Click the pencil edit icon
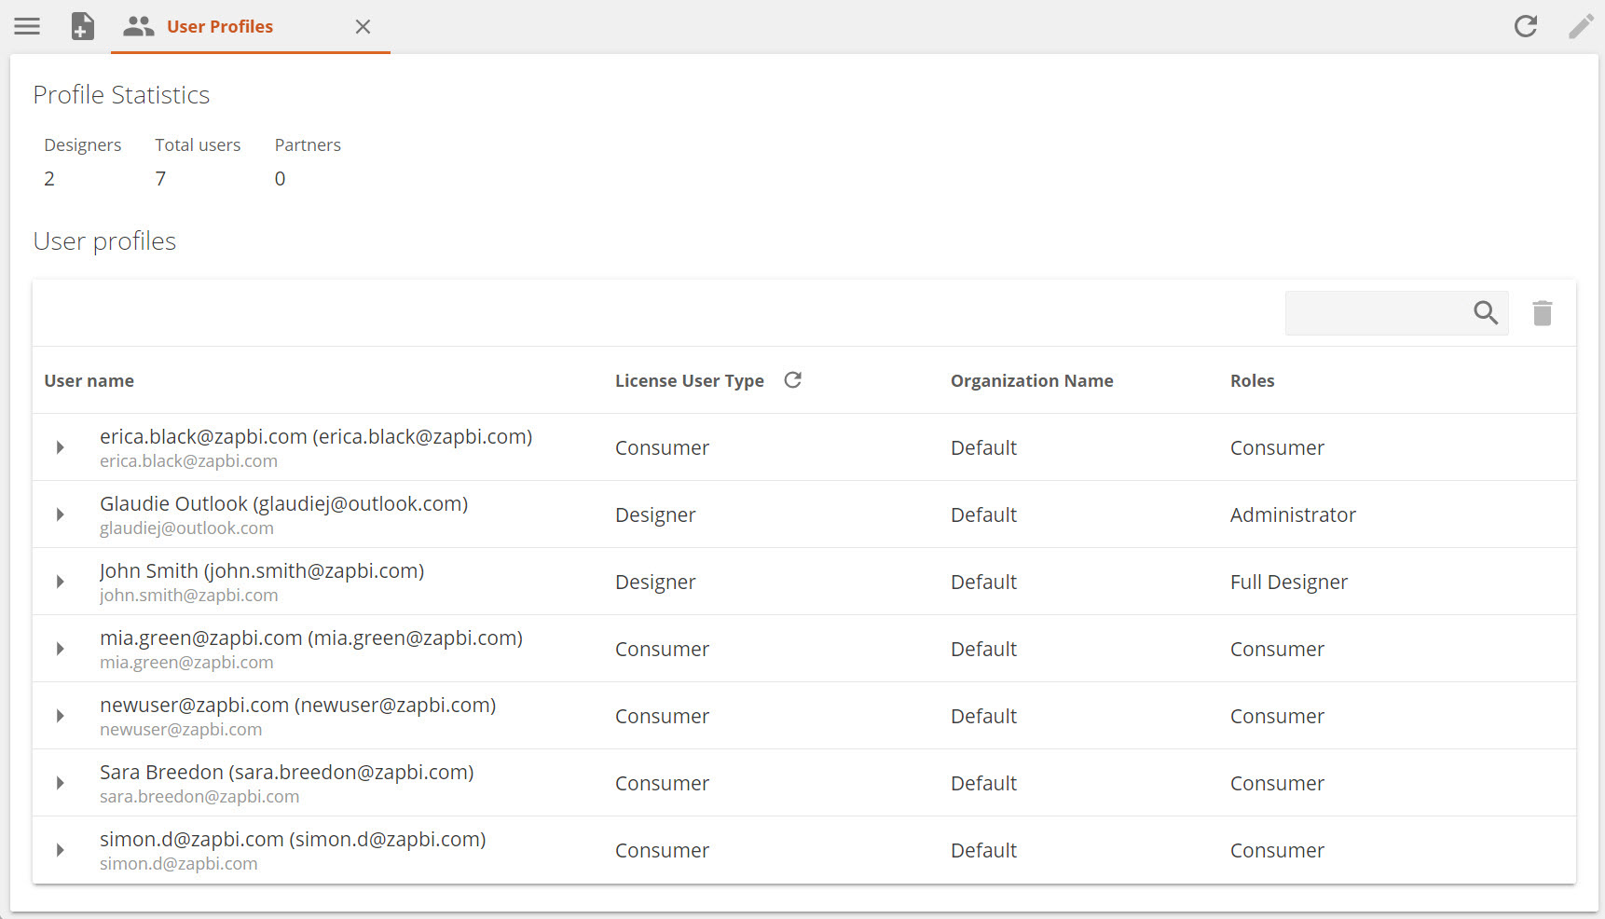1605x919 pixels. (1581, 26)
